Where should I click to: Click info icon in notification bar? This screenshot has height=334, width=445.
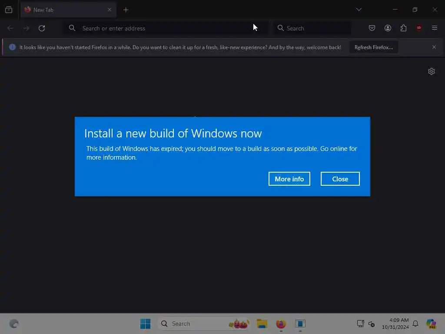(12, 47)
